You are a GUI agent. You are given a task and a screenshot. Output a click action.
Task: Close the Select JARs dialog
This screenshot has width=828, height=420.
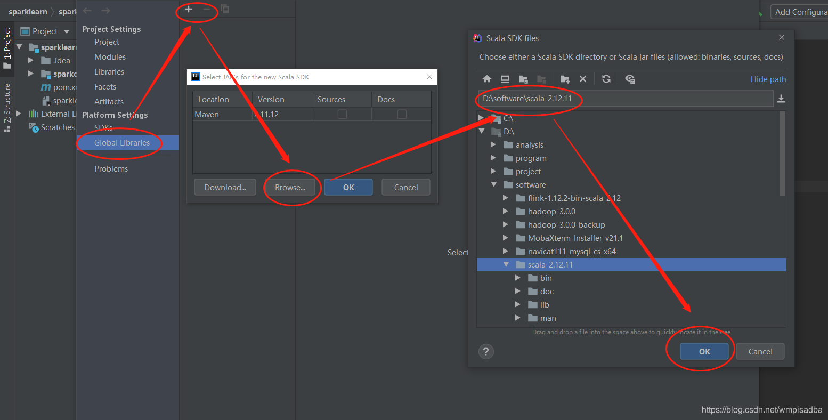(429, 77)
